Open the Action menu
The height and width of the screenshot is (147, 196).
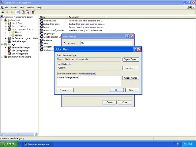pyautogui.click(x=14, y=7)
